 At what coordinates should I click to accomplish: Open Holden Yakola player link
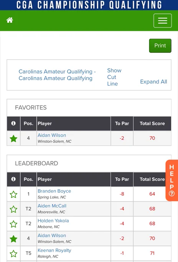tap(53, 221)
